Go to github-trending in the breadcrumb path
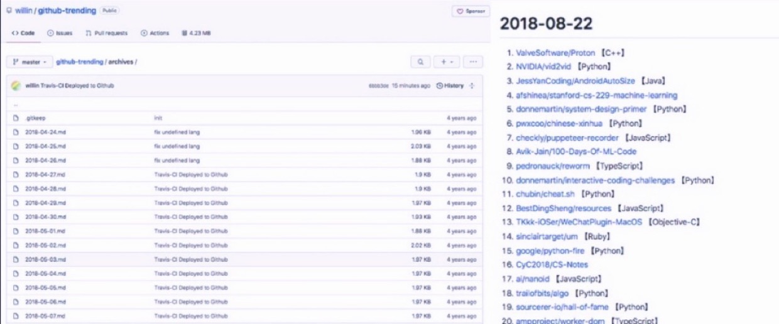The image size is (779, 324). click(x=80, y=62)
